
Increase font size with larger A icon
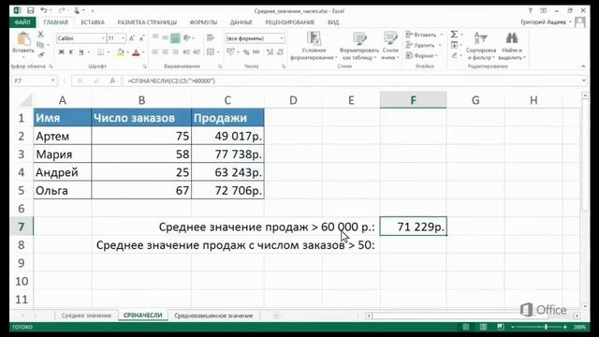(x=131, y=38)
